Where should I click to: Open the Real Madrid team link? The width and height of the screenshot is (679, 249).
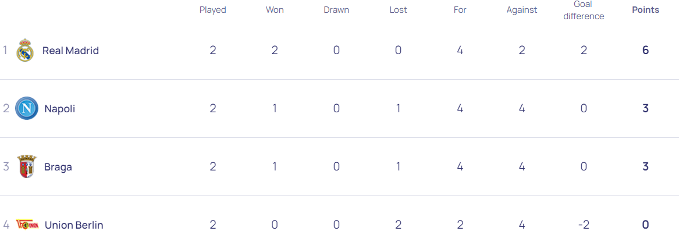[70, 51]
